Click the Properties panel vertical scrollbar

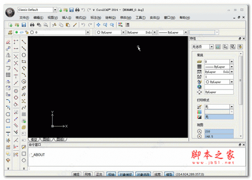click(x=241, y=80)
